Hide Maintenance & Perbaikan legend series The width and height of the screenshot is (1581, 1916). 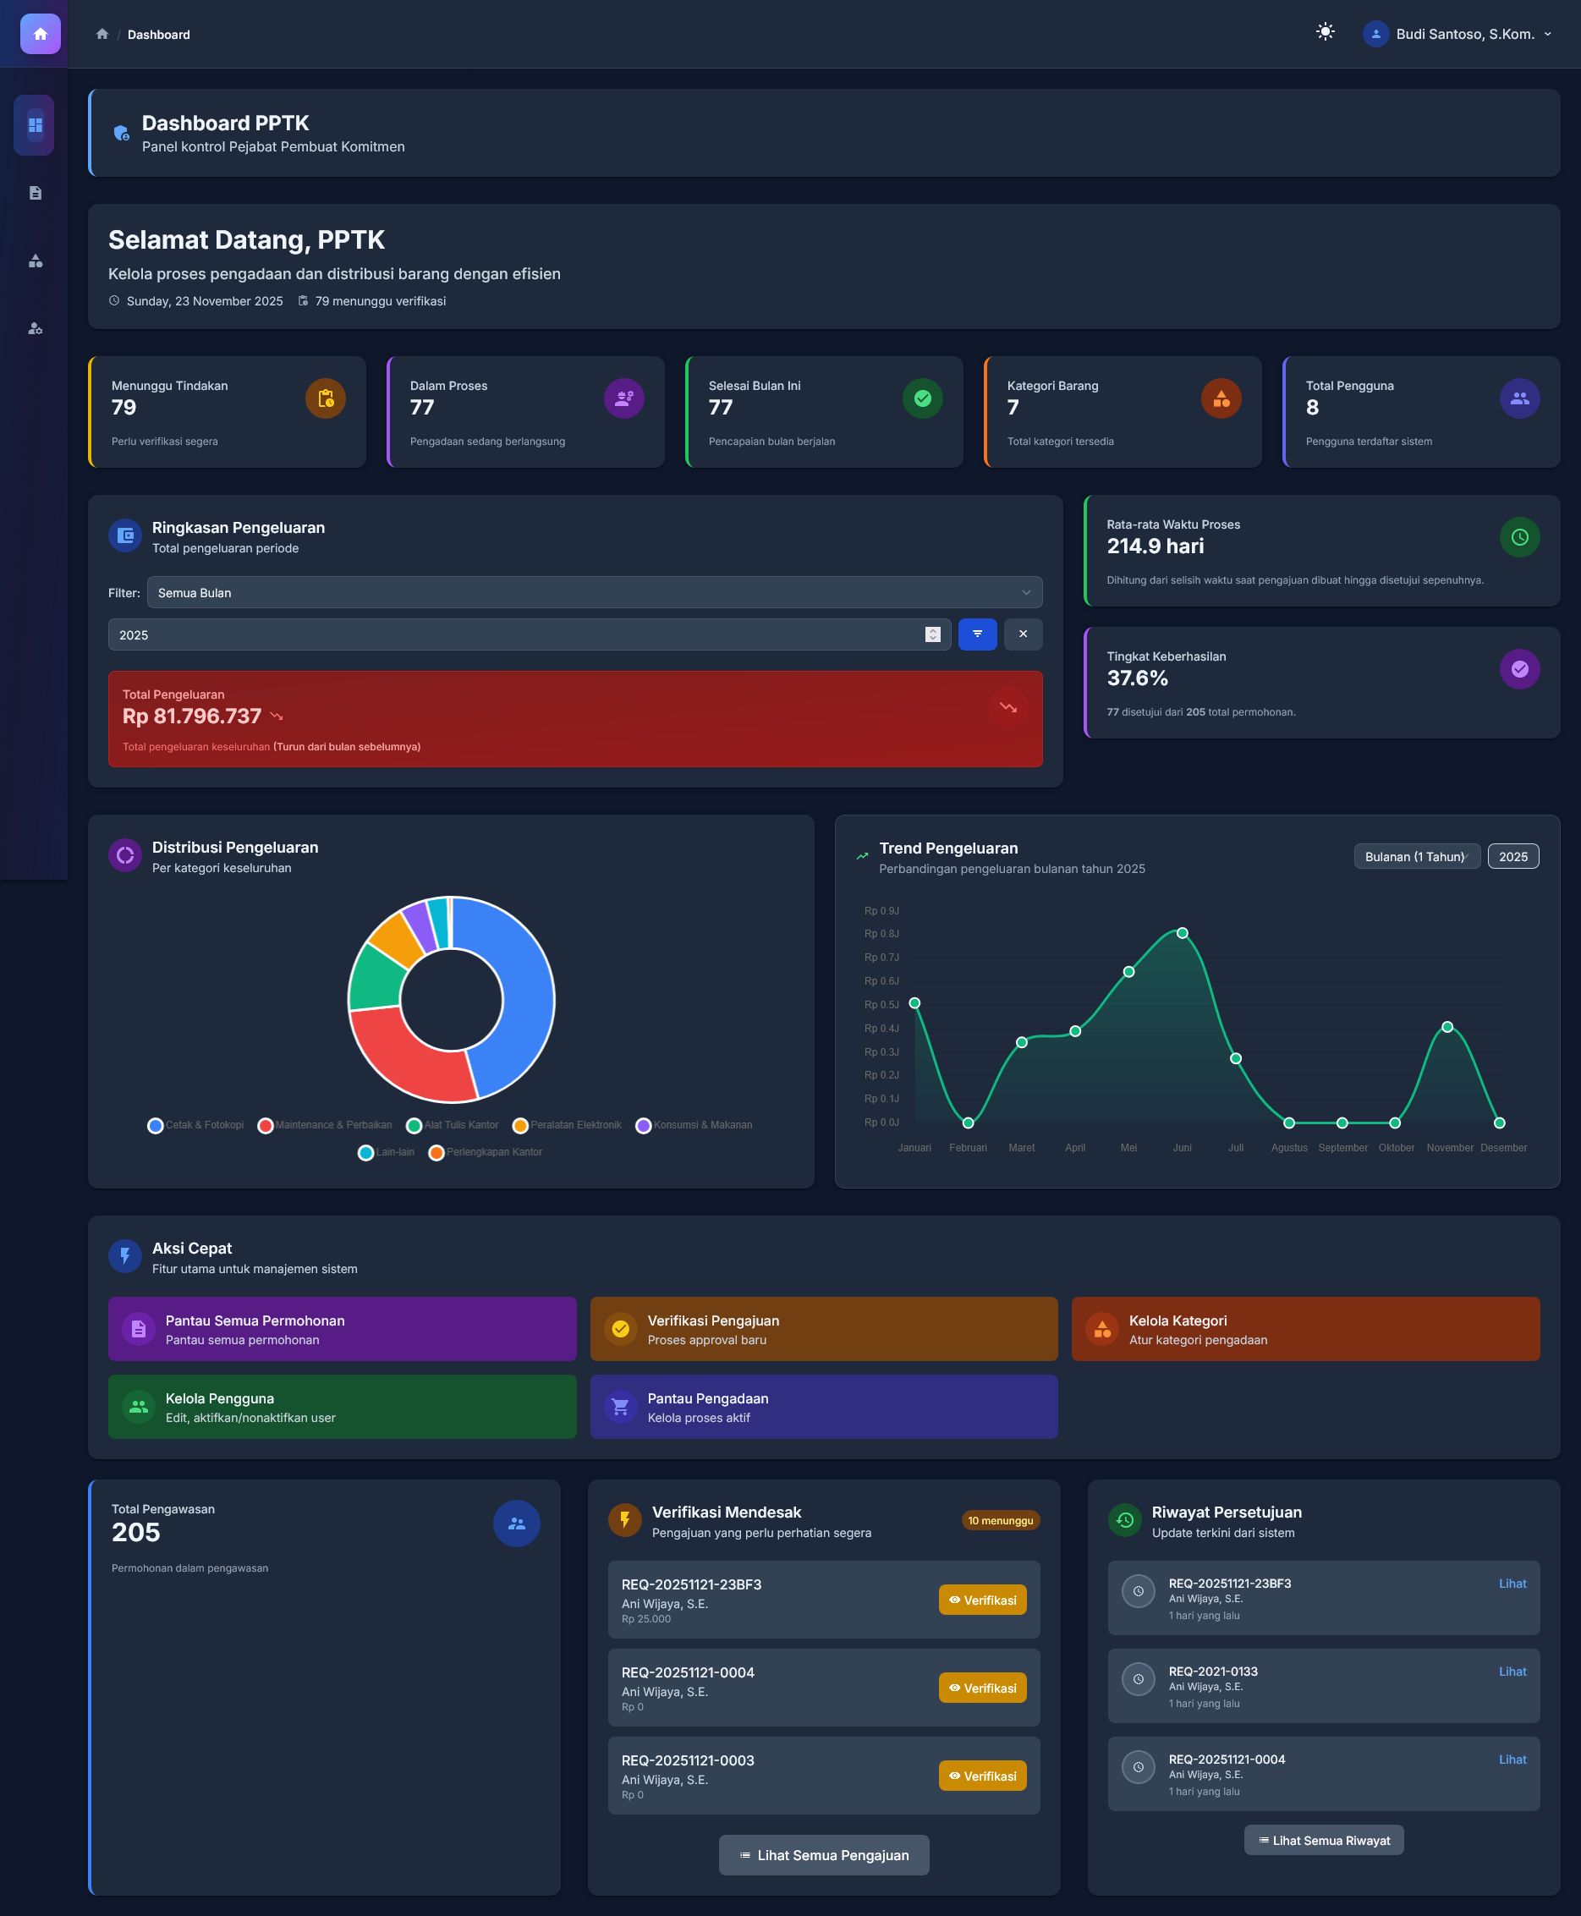325,1125
